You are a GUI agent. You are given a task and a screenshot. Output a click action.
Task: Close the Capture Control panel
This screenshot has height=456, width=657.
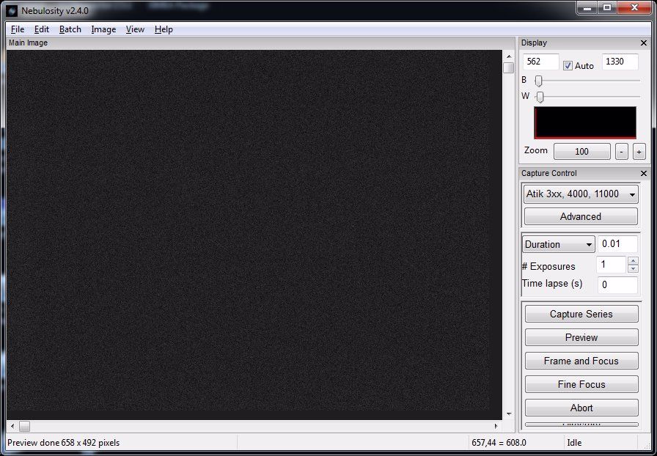tap(644, 174)
